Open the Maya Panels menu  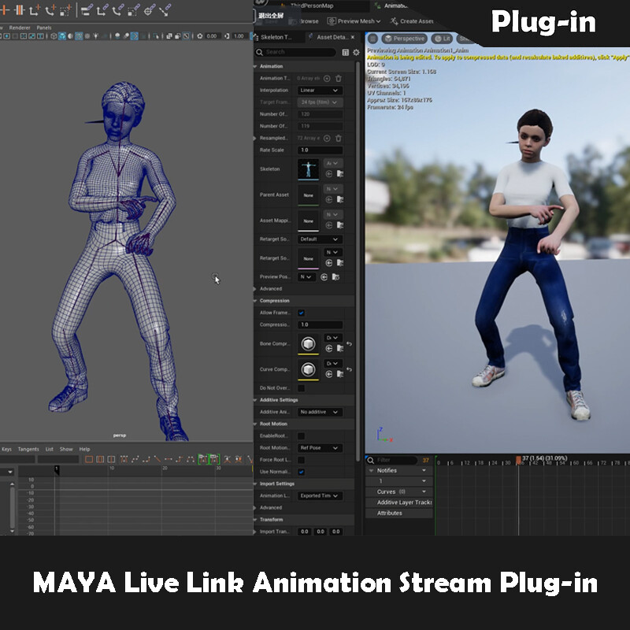(x=43, y=27)
